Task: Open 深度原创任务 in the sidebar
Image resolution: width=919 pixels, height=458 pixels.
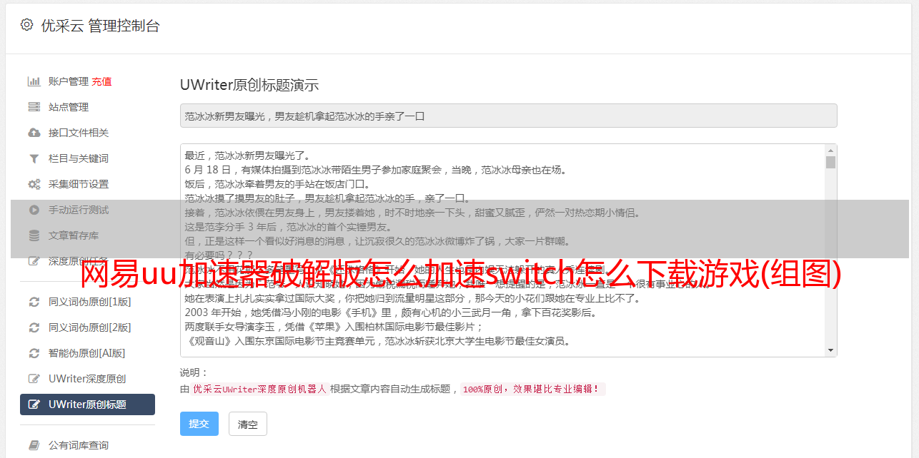Action: click(x=79, y=261)
